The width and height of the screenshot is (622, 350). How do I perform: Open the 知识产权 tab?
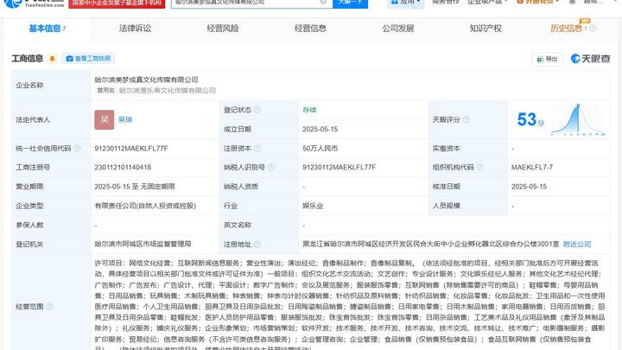tap(486, 29)
